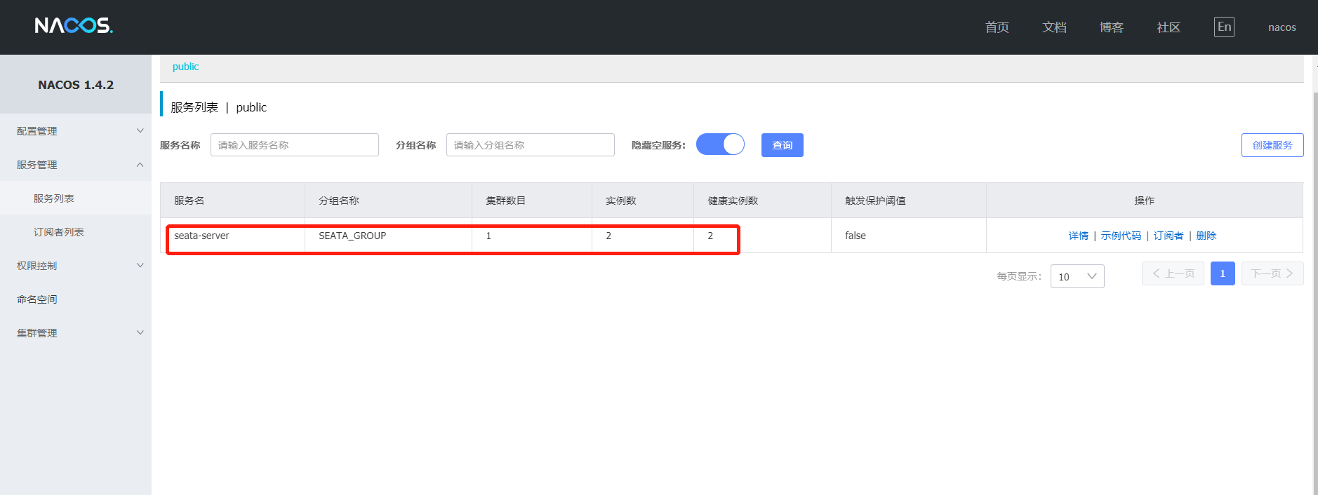Viewport: 1318px width, 495px height.
Task: Switch language with the En icon
Action: point(1224,27)
